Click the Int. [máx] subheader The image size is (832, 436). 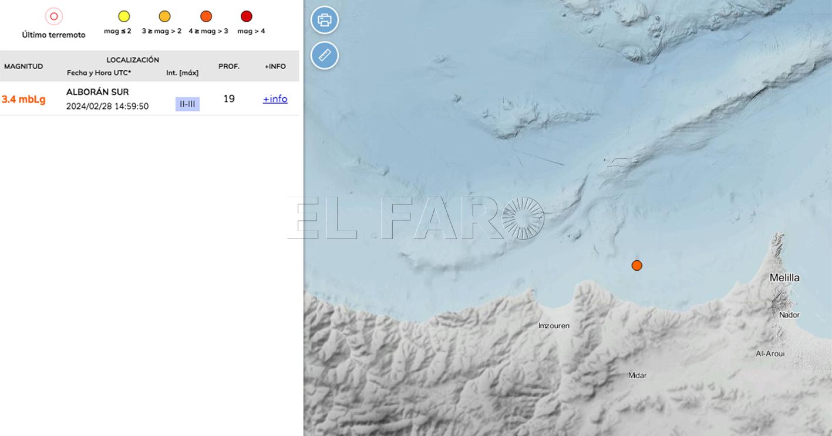coord(183,73)
